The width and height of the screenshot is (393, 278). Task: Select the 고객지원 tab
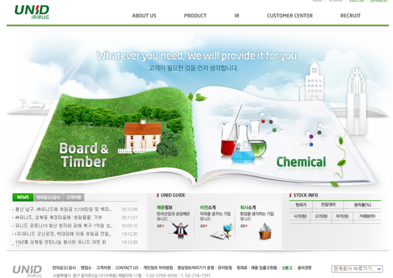point(74,198)
